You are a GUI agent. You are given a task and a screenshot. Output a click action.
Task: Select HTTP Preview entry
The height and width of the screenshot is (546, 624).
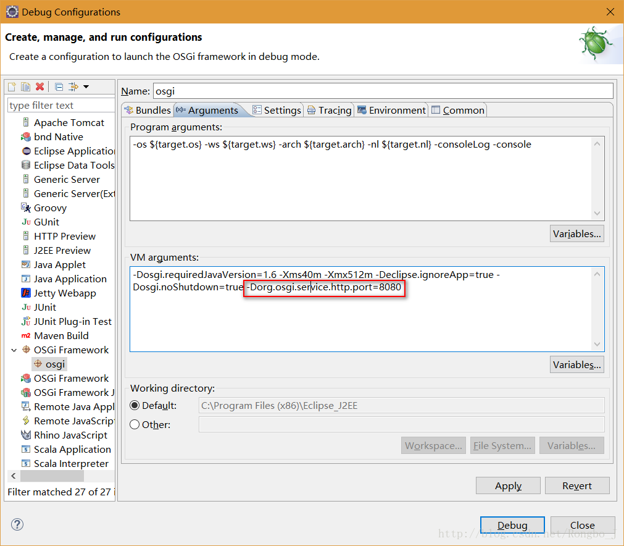(x=64, y=237)
